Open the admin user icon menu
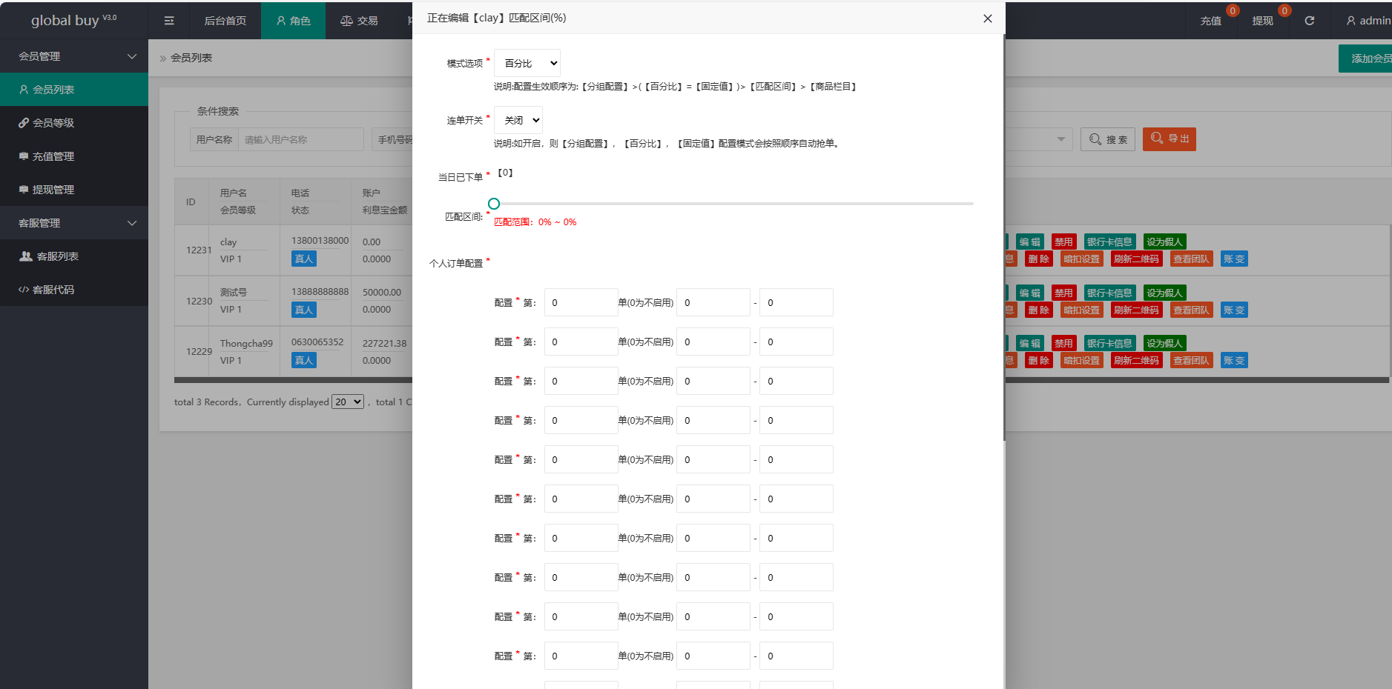Viewport: 1392px width, 689px height. [x=1368, y=21]
